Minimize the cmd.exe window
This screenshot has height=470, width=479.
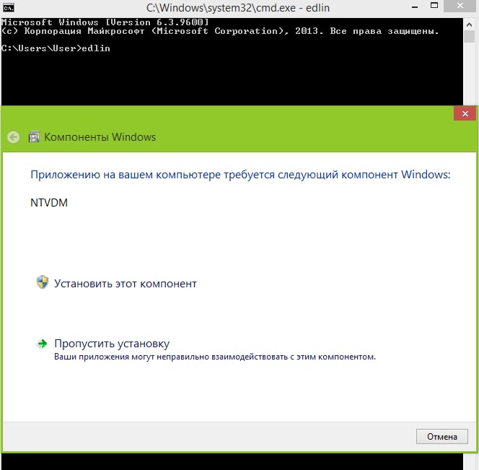point(415,7)
